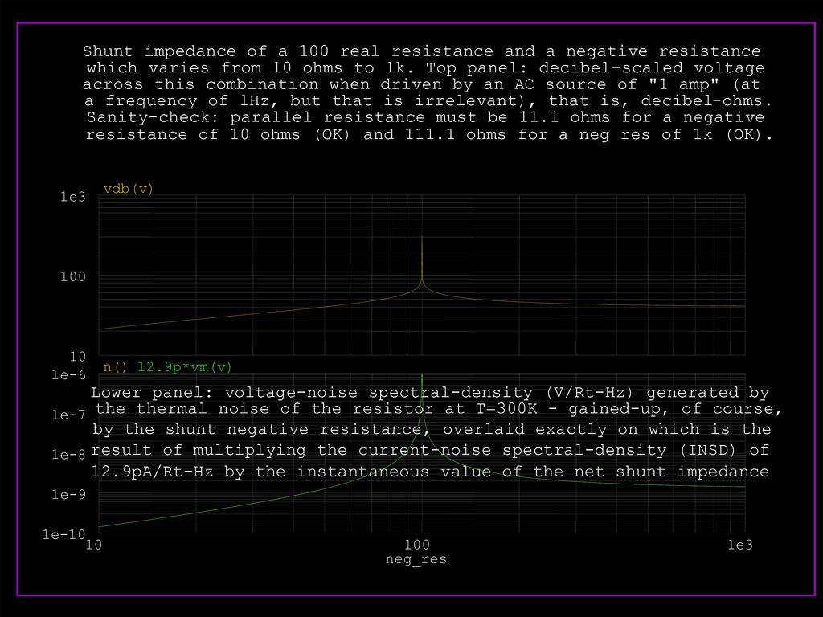The height and width of the screenshot is (617, 823).
Task: Click the '12.9pA/Rt-Hz by the instantaneous' line
Action: pyautogui.click(x=430, y=471)
